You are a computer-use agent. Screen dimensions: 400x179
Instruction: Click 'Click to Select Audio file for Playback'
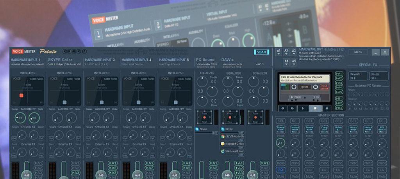301,77
